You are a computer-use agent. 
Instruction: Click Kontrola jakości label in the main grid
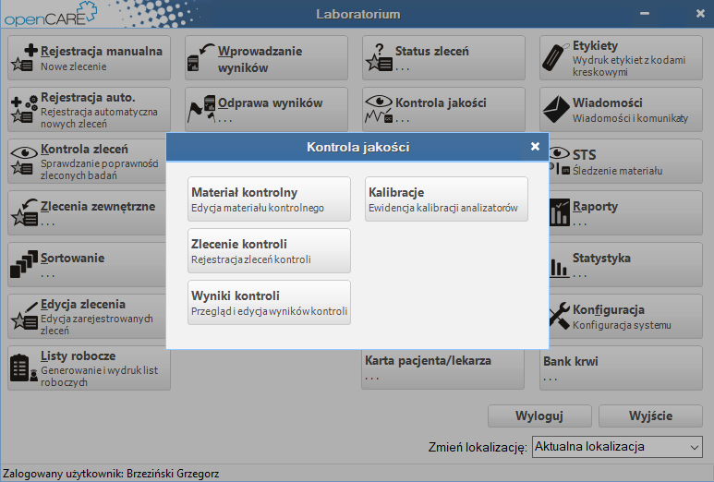pyautogui.click(x=441, y=102)
